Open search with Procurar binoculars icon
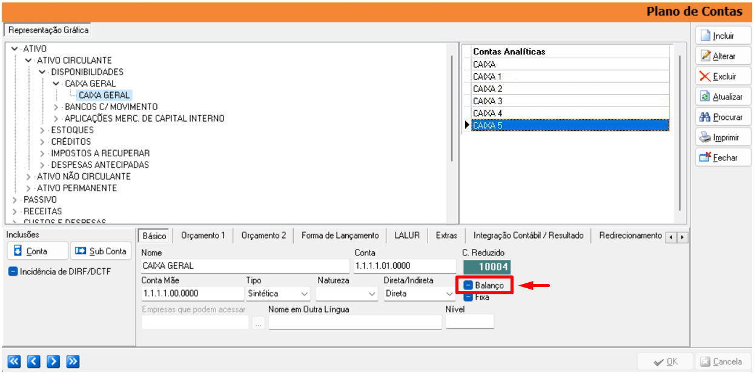754x376 pixels. pyautogui.click(x=705, y=117)
